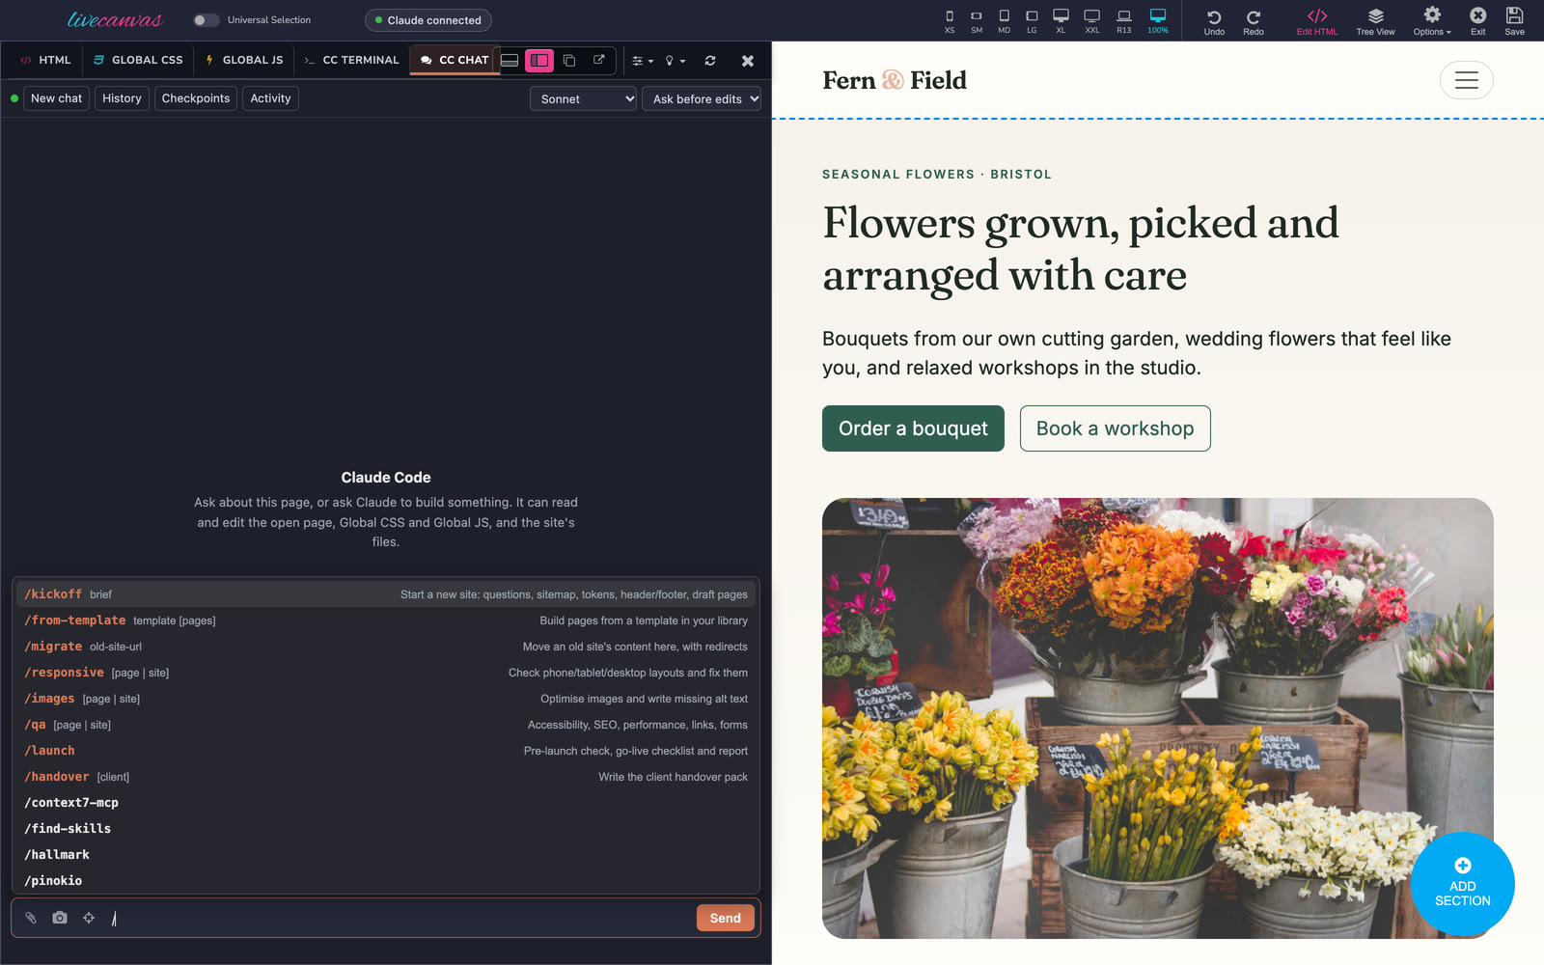The image size is (1544, 965).
Task: Expand the lightbulb hints dropdown
Action: 675,60
